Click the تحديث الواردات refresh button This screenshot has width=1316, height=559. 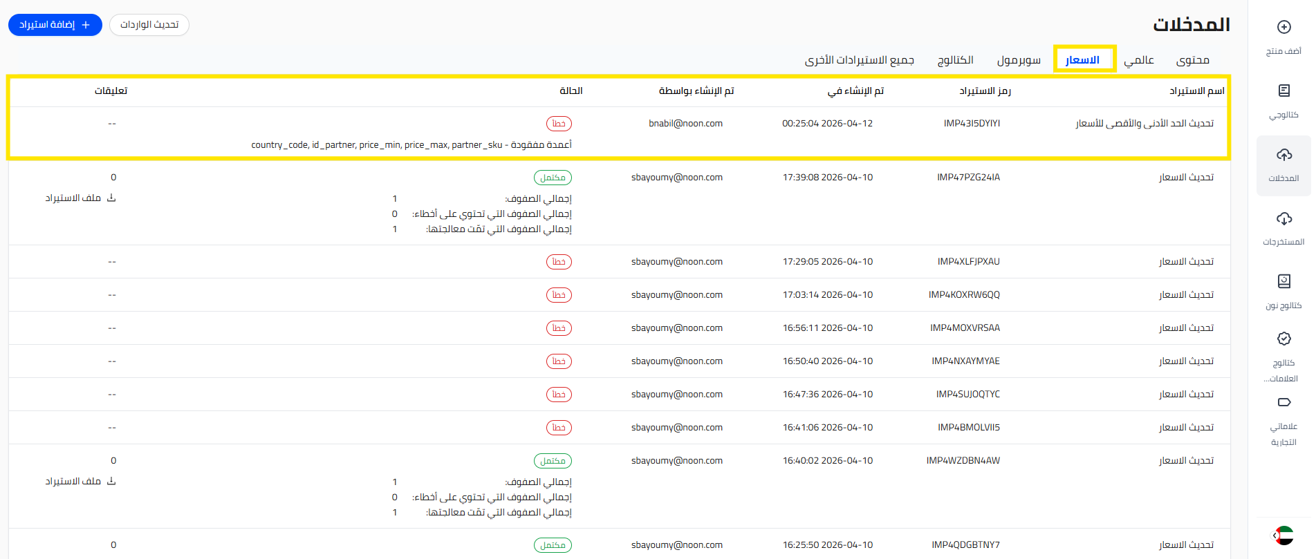click(149, 25)
